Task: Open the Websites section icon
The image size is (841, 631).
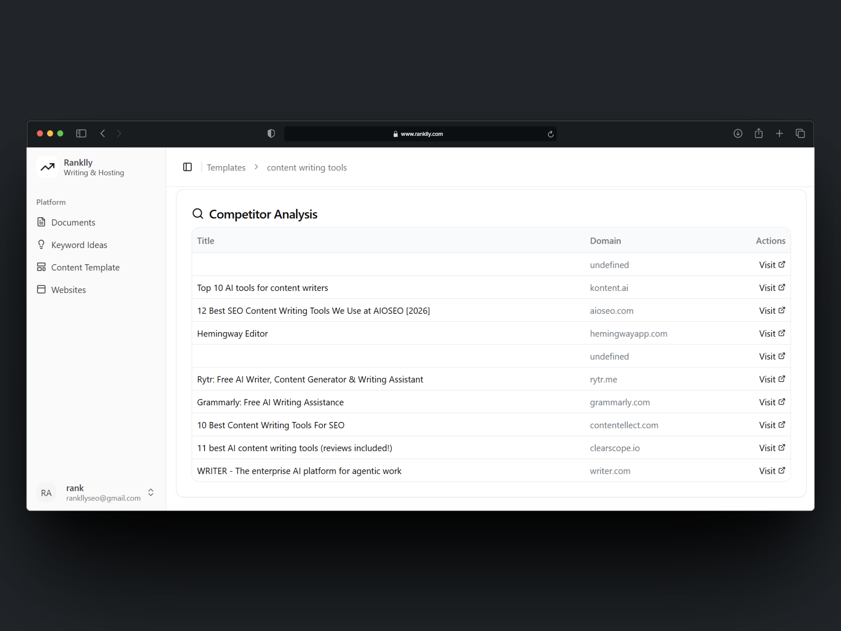Action: pos(42,289)
